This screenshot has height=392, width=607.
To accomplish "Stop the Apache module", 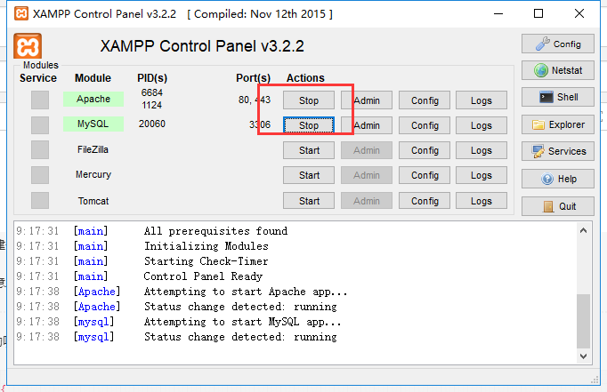I will tap(309, 100).
